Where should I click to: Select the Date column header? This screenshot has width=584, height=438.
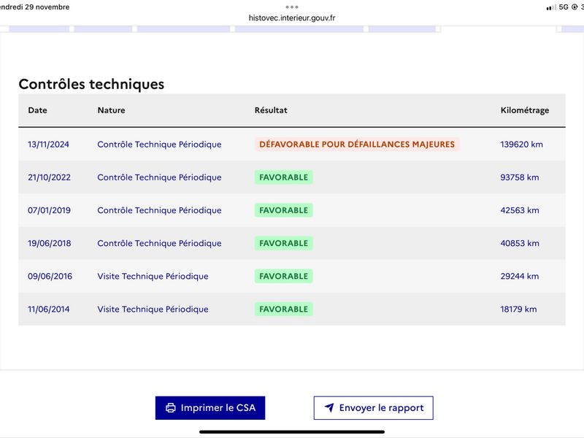(x=38, y=110)
